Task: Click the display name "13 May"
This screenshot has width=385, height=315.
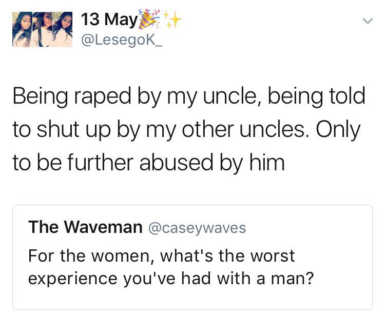Action: point(109,19)
